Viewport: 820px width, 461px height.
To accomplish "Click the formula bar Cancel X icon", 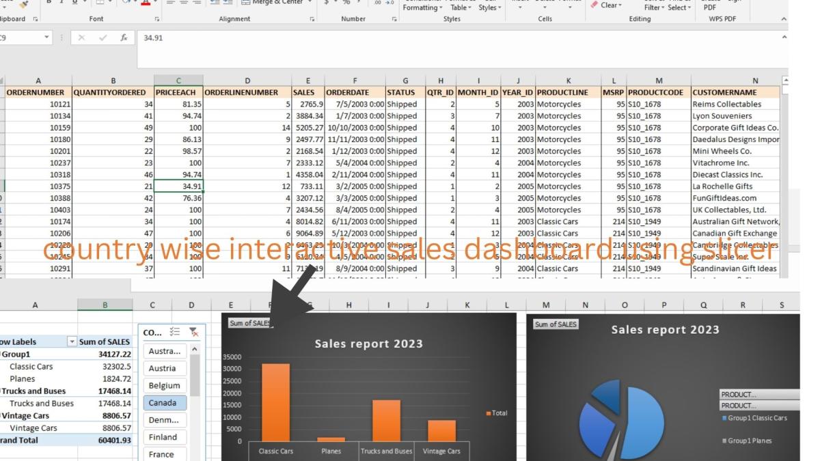I will tap(82, 38).
